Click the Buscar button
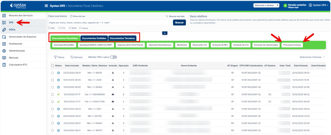Image resolution: width=331 pixels, height=135 pixels. 179,22
